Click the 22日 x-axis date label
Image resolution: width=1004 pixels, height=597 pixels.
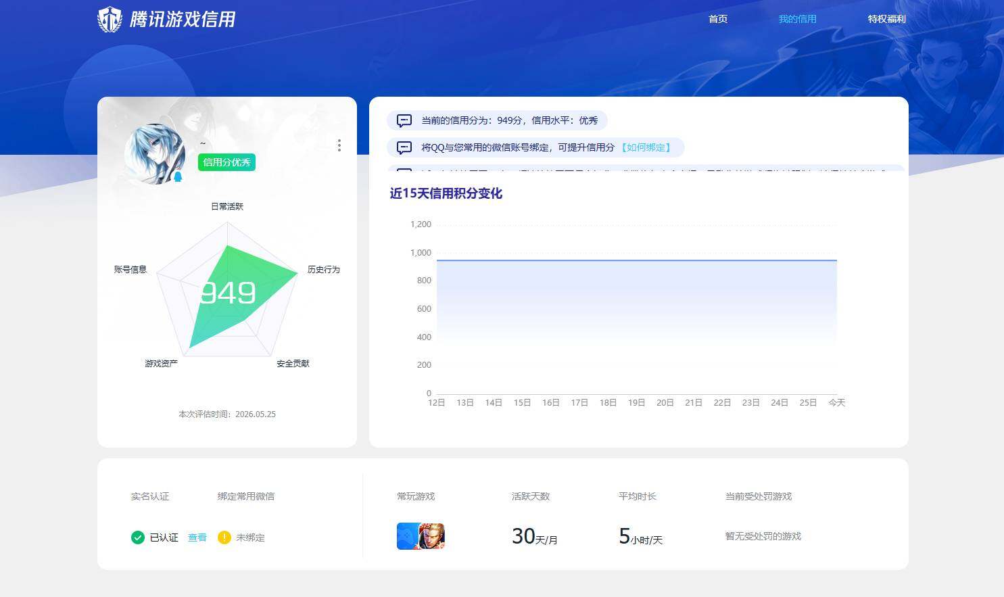(x=722, y=402)
